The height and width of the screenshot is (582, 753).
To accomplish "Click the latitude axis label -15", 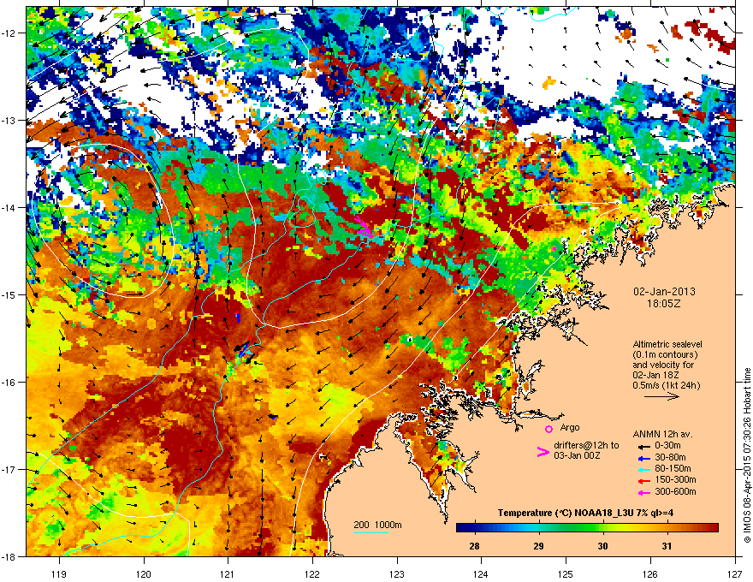I will (9, 294).
